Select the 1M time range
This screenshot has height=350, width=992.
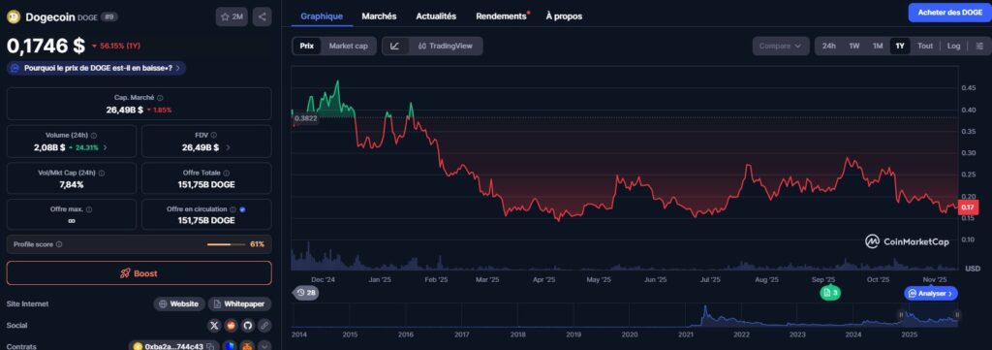click(x=878, y=46)
